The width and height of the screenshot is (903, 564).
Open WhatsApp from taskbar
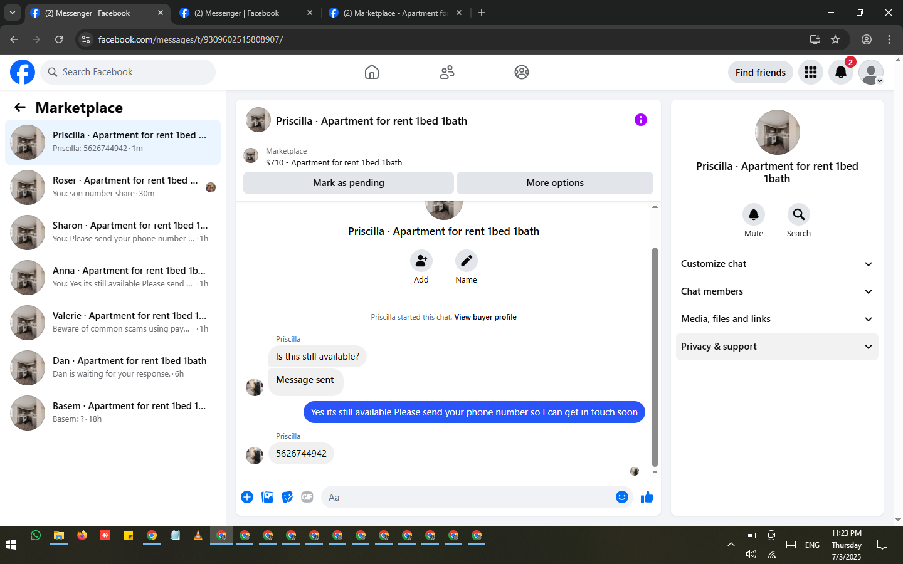pos(36,535)
